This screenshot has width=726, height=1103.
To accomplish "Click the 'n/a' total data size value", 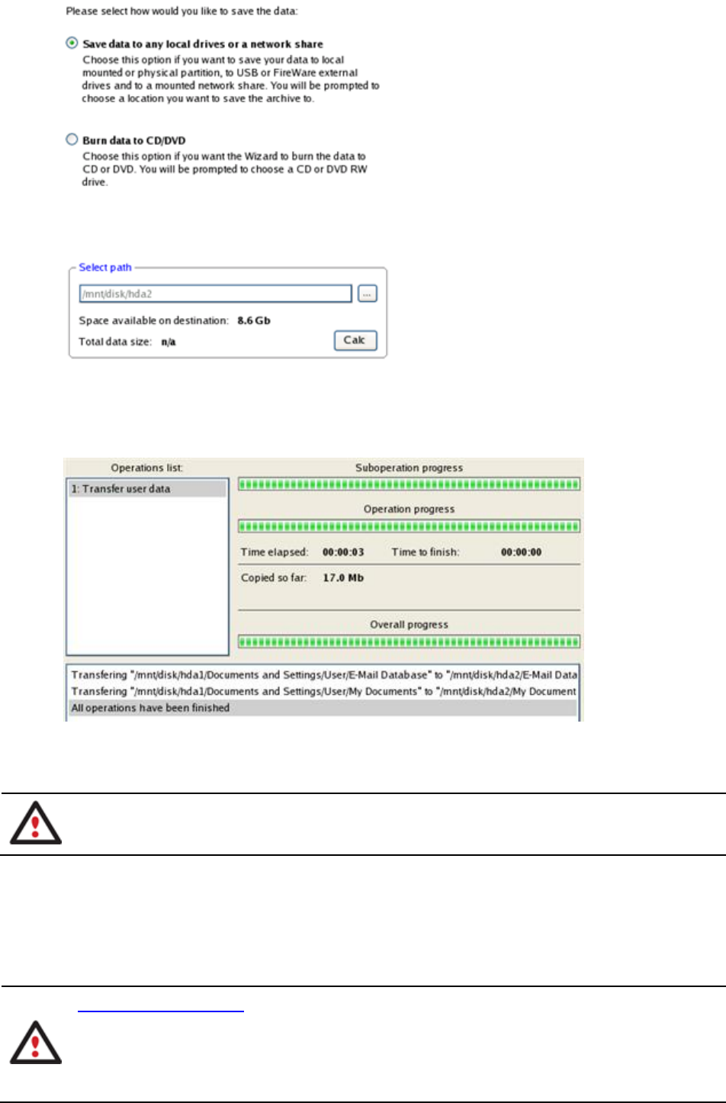I will click(x=169, y=342).
